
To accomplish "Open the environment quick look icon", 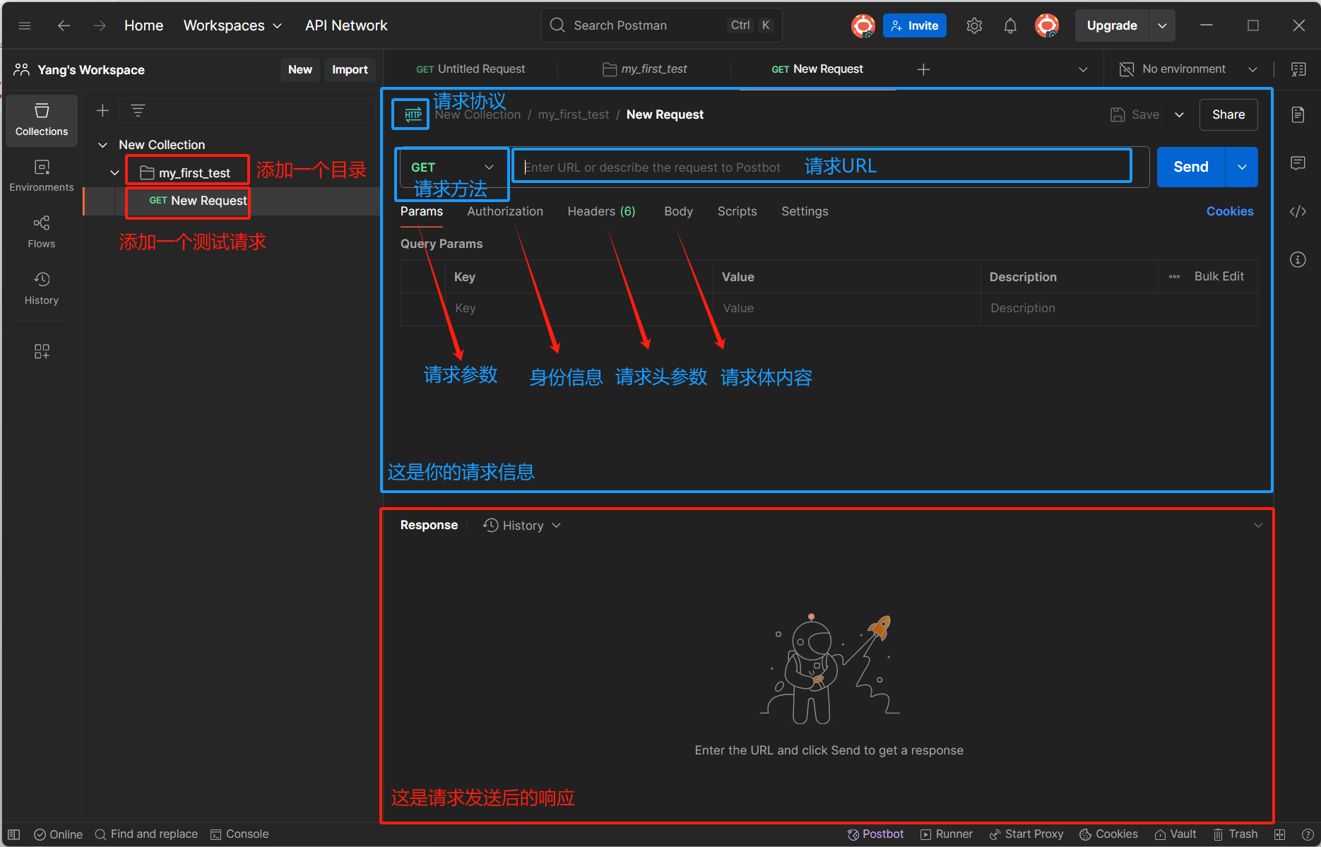I will coord(1298,69).
